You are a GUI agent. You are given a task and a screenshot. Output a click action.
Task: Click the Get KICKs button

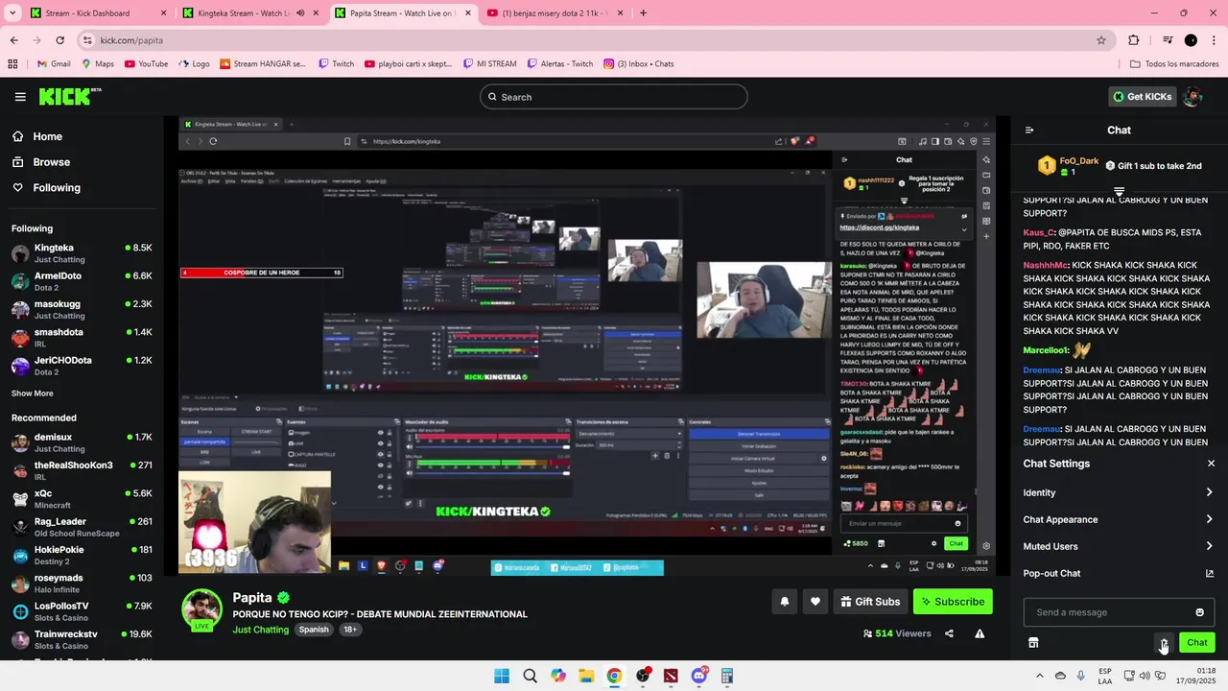pos(1142,97)
